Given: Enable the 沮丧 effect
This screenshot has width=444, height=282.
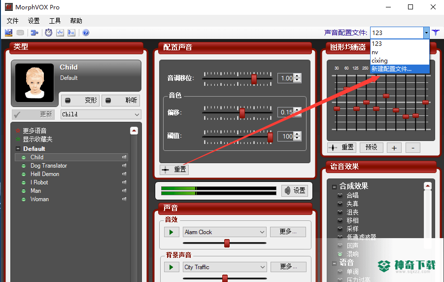Looking at the screenshot, I should (340, 212).
